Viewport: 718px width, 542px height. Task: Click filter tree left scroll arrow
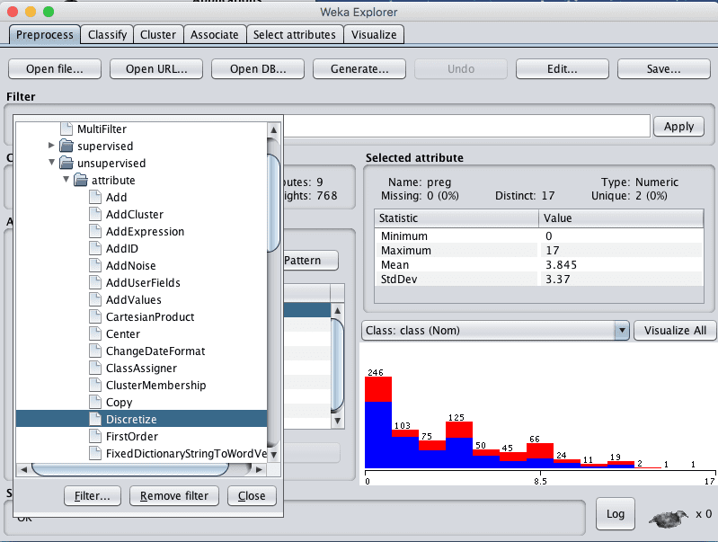[23, 469]
